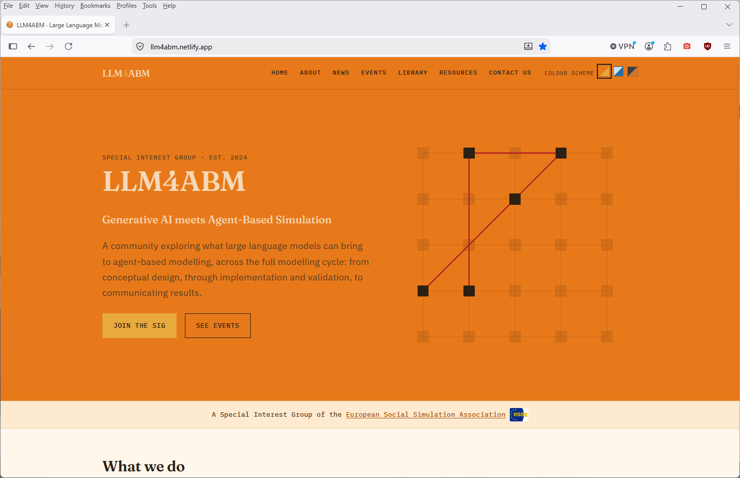
Task: Open the History menu
Action: click(x=64, y=6)
